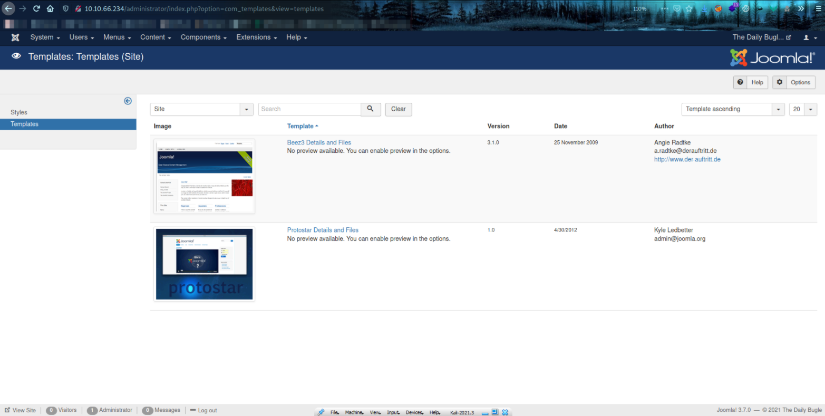
Task: Click the Kyle Ledbetter author name
Action: pos(674,230)
